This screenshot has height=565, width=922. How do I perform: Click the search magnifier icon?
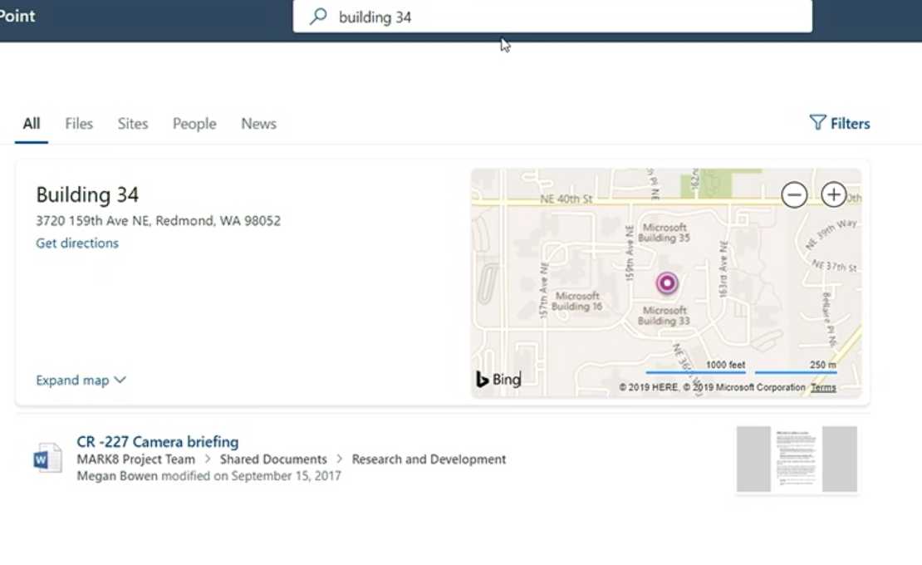tap(318, 17)
